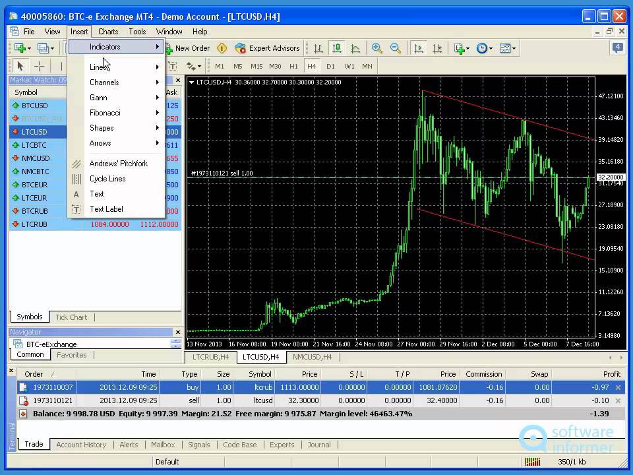Screen dimensions: 633x475
Task: Open the Profiles dropdown arrow
Action: (52, 48)
